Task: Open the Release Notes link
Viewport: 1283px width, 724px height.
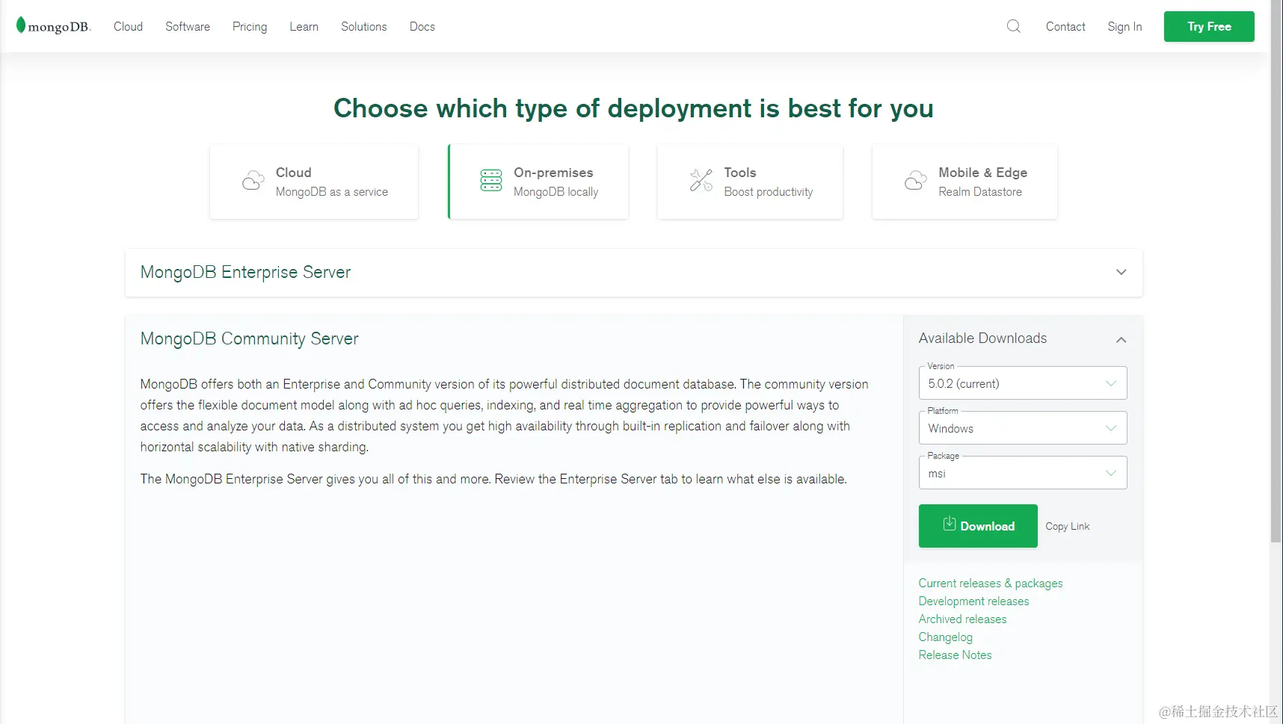Action: tap(955, 655)
